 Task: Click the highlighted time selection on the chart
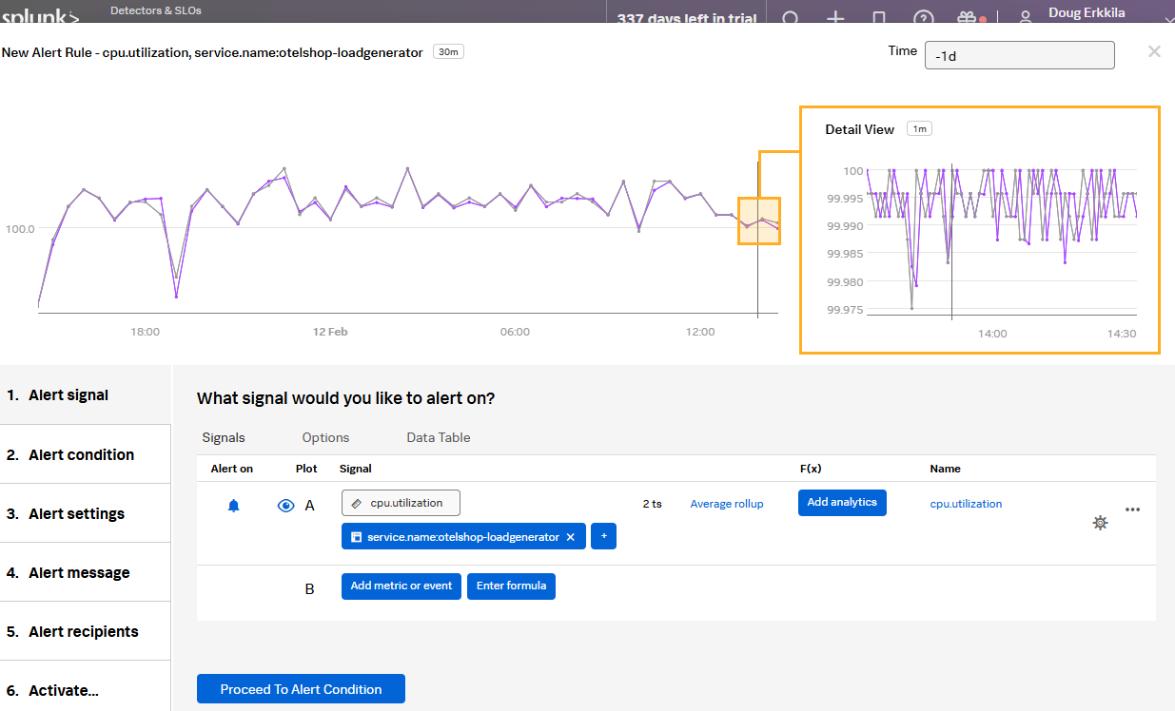tap(758, 221)
